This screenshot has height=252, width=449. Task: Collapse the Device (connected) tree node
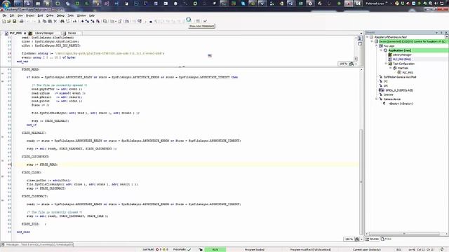[x=372, y=41]
